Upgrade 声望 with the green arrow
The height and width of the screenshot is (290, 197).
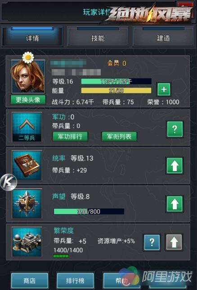tap(175, 204)
